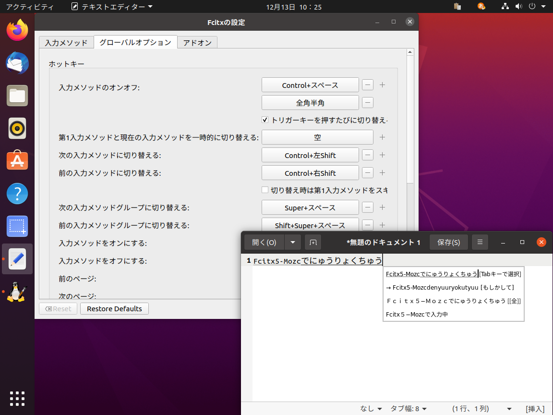Open the text editor hamburger menu
553x415 pixels.
point(480,242)
